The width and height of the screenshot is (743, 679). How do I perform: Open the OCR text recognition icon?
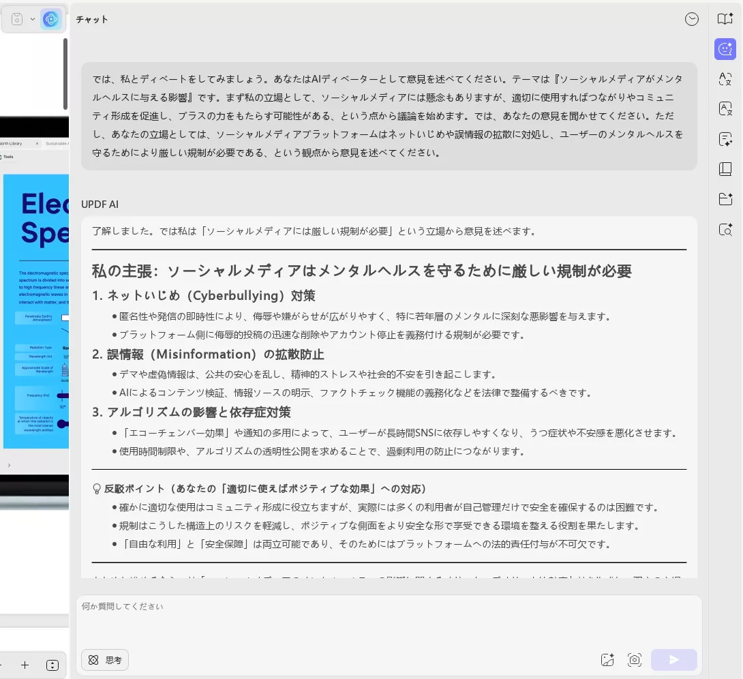click(x=725, y=108)
